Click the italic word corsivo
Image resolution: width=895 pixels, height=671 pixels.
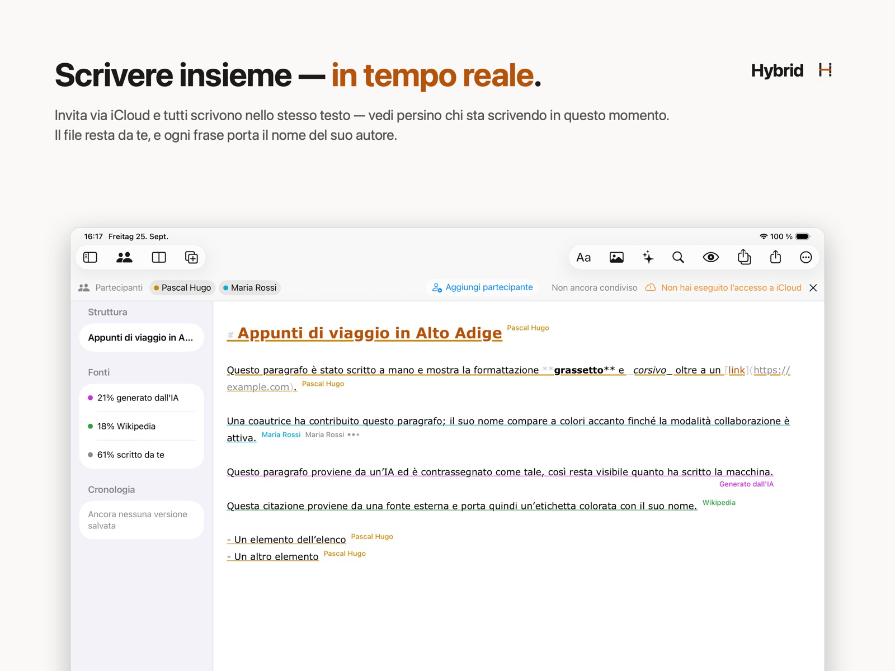pos(649,370)
